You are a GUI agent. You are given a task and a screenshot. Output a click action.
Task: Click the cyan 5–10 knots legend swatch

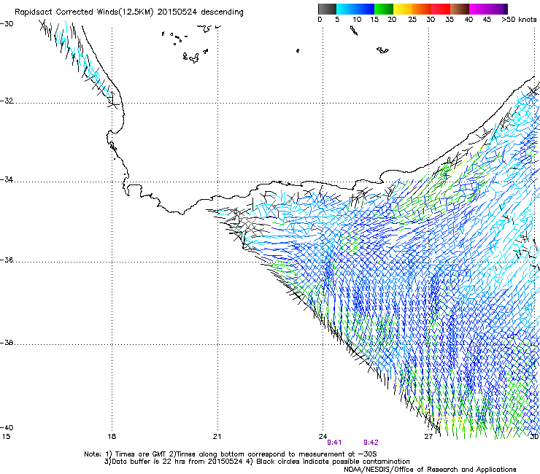[x=346, y=9]
